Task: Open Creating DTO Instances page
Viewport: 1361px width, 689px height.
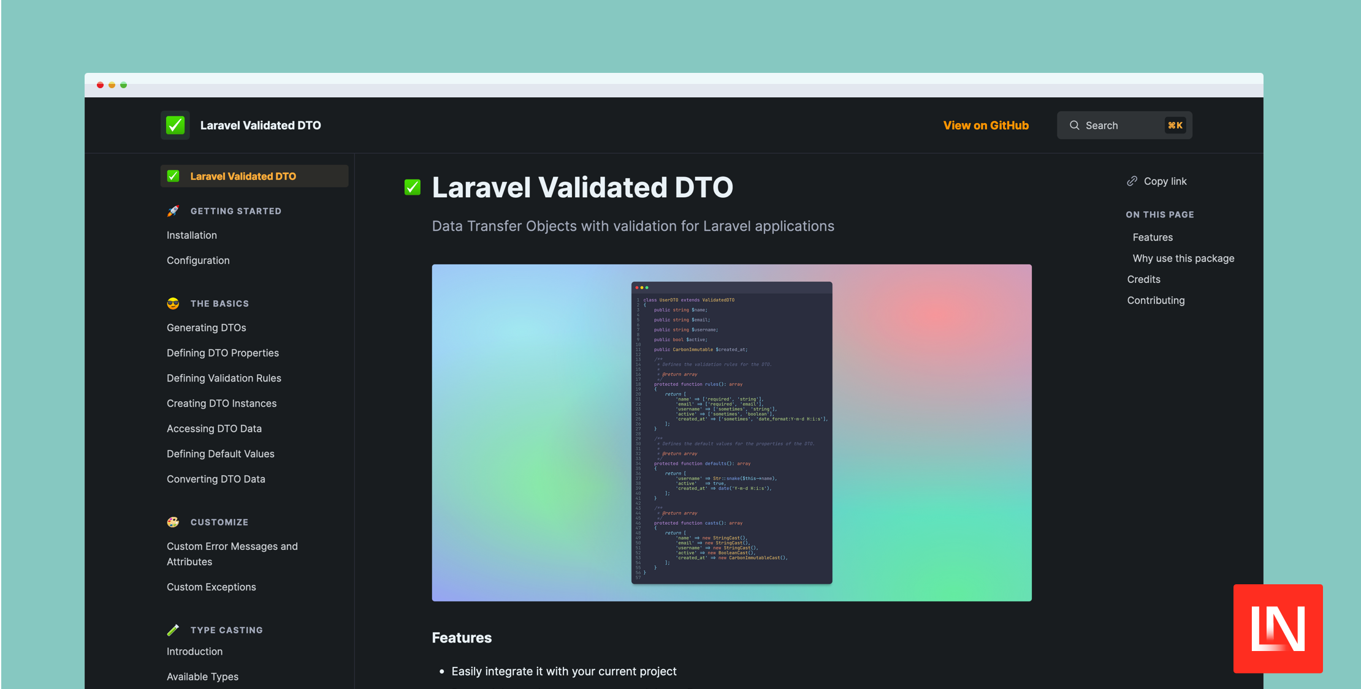Action: pyautogui.click(x=221, y=404)
